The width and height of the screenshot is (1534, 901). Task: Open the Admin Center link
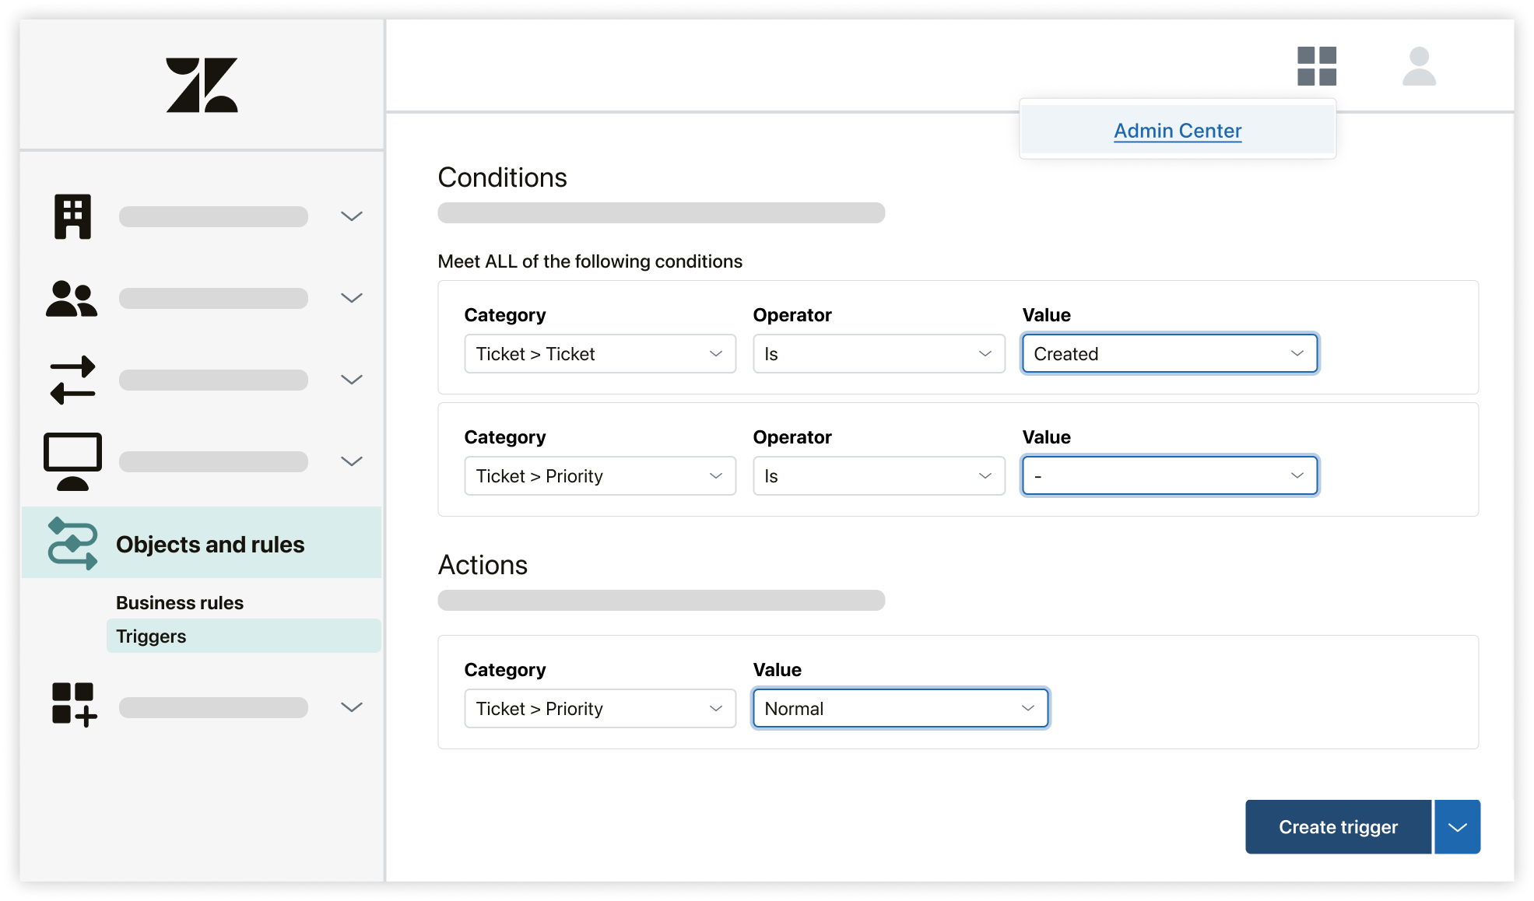(1177, 131)
